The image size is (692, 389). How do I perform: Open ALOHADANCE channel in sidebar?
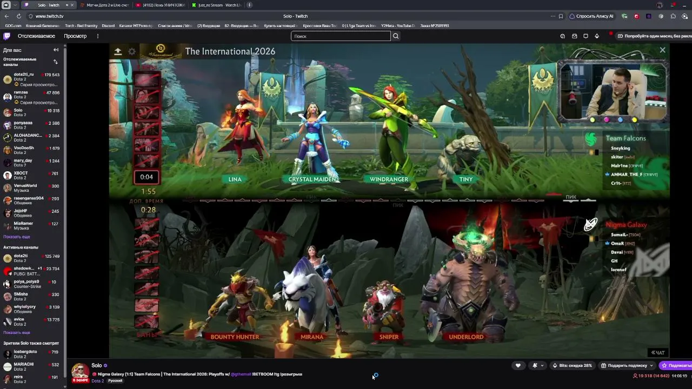31,138
